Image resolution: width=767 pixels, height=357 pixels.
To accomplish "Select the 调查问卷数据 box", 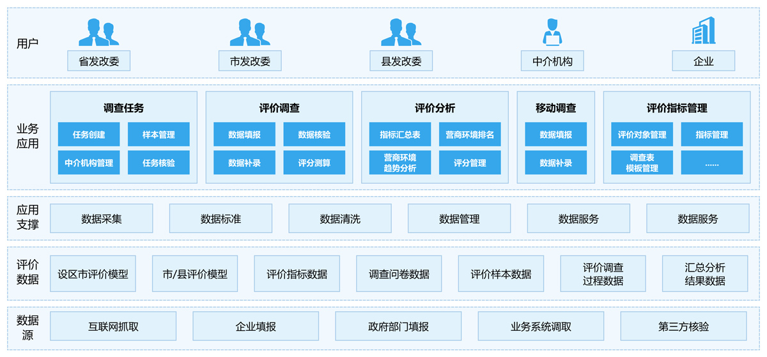I will click(x=399, y=274).
